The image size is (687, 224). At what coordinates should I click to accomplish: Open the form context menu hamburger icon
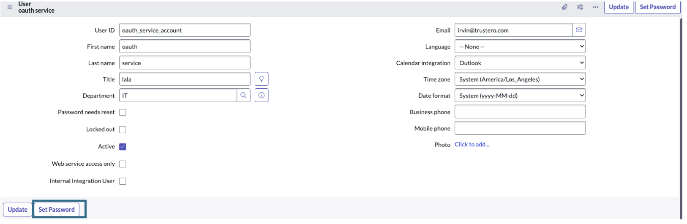tap(10, 7)
